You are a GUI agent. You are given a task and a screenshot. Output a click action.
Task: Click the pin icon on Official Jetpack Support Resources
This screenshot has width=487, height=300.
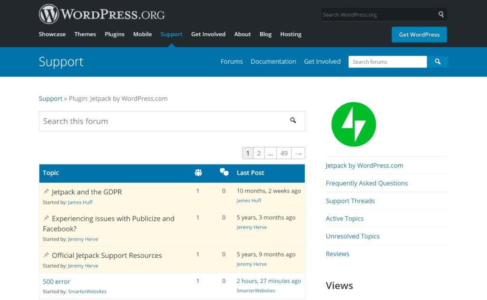point(47,255)
